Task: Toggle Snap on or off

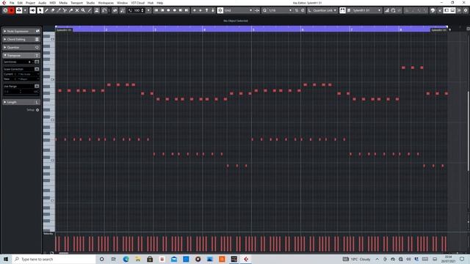Action: (x=220, y=10)
